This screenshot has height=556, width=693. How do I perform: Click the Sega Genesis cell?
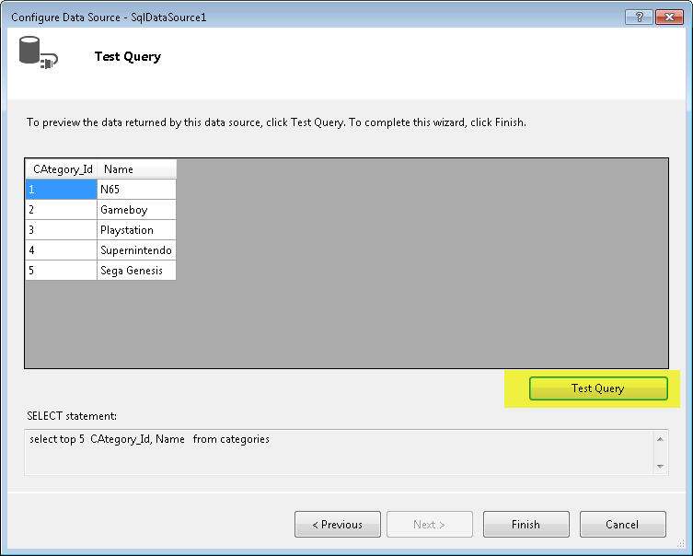136,271
